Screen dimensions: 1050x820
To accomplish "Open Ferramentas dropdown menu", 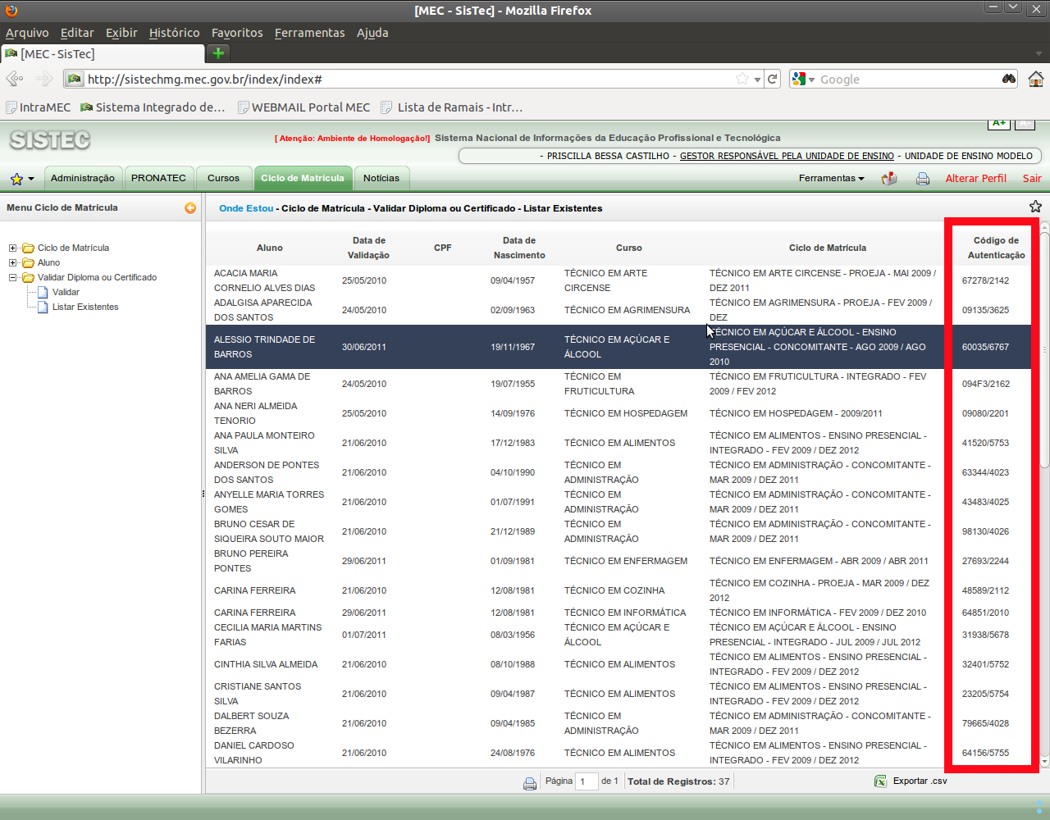I will 831,178.
